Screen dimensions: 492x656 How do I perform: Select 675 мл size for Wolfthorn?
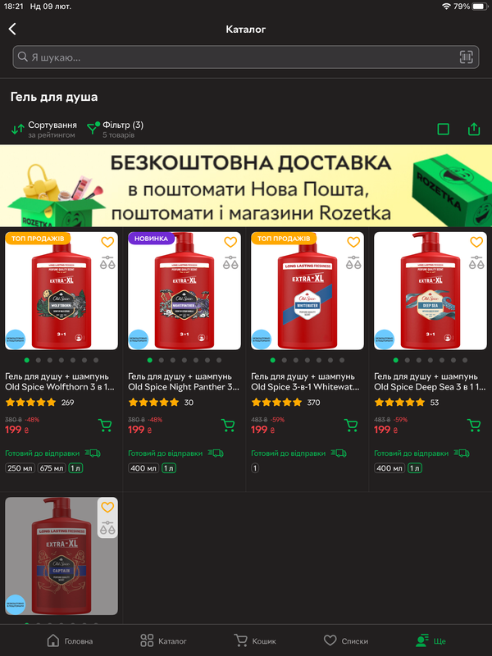pos(52,468)
